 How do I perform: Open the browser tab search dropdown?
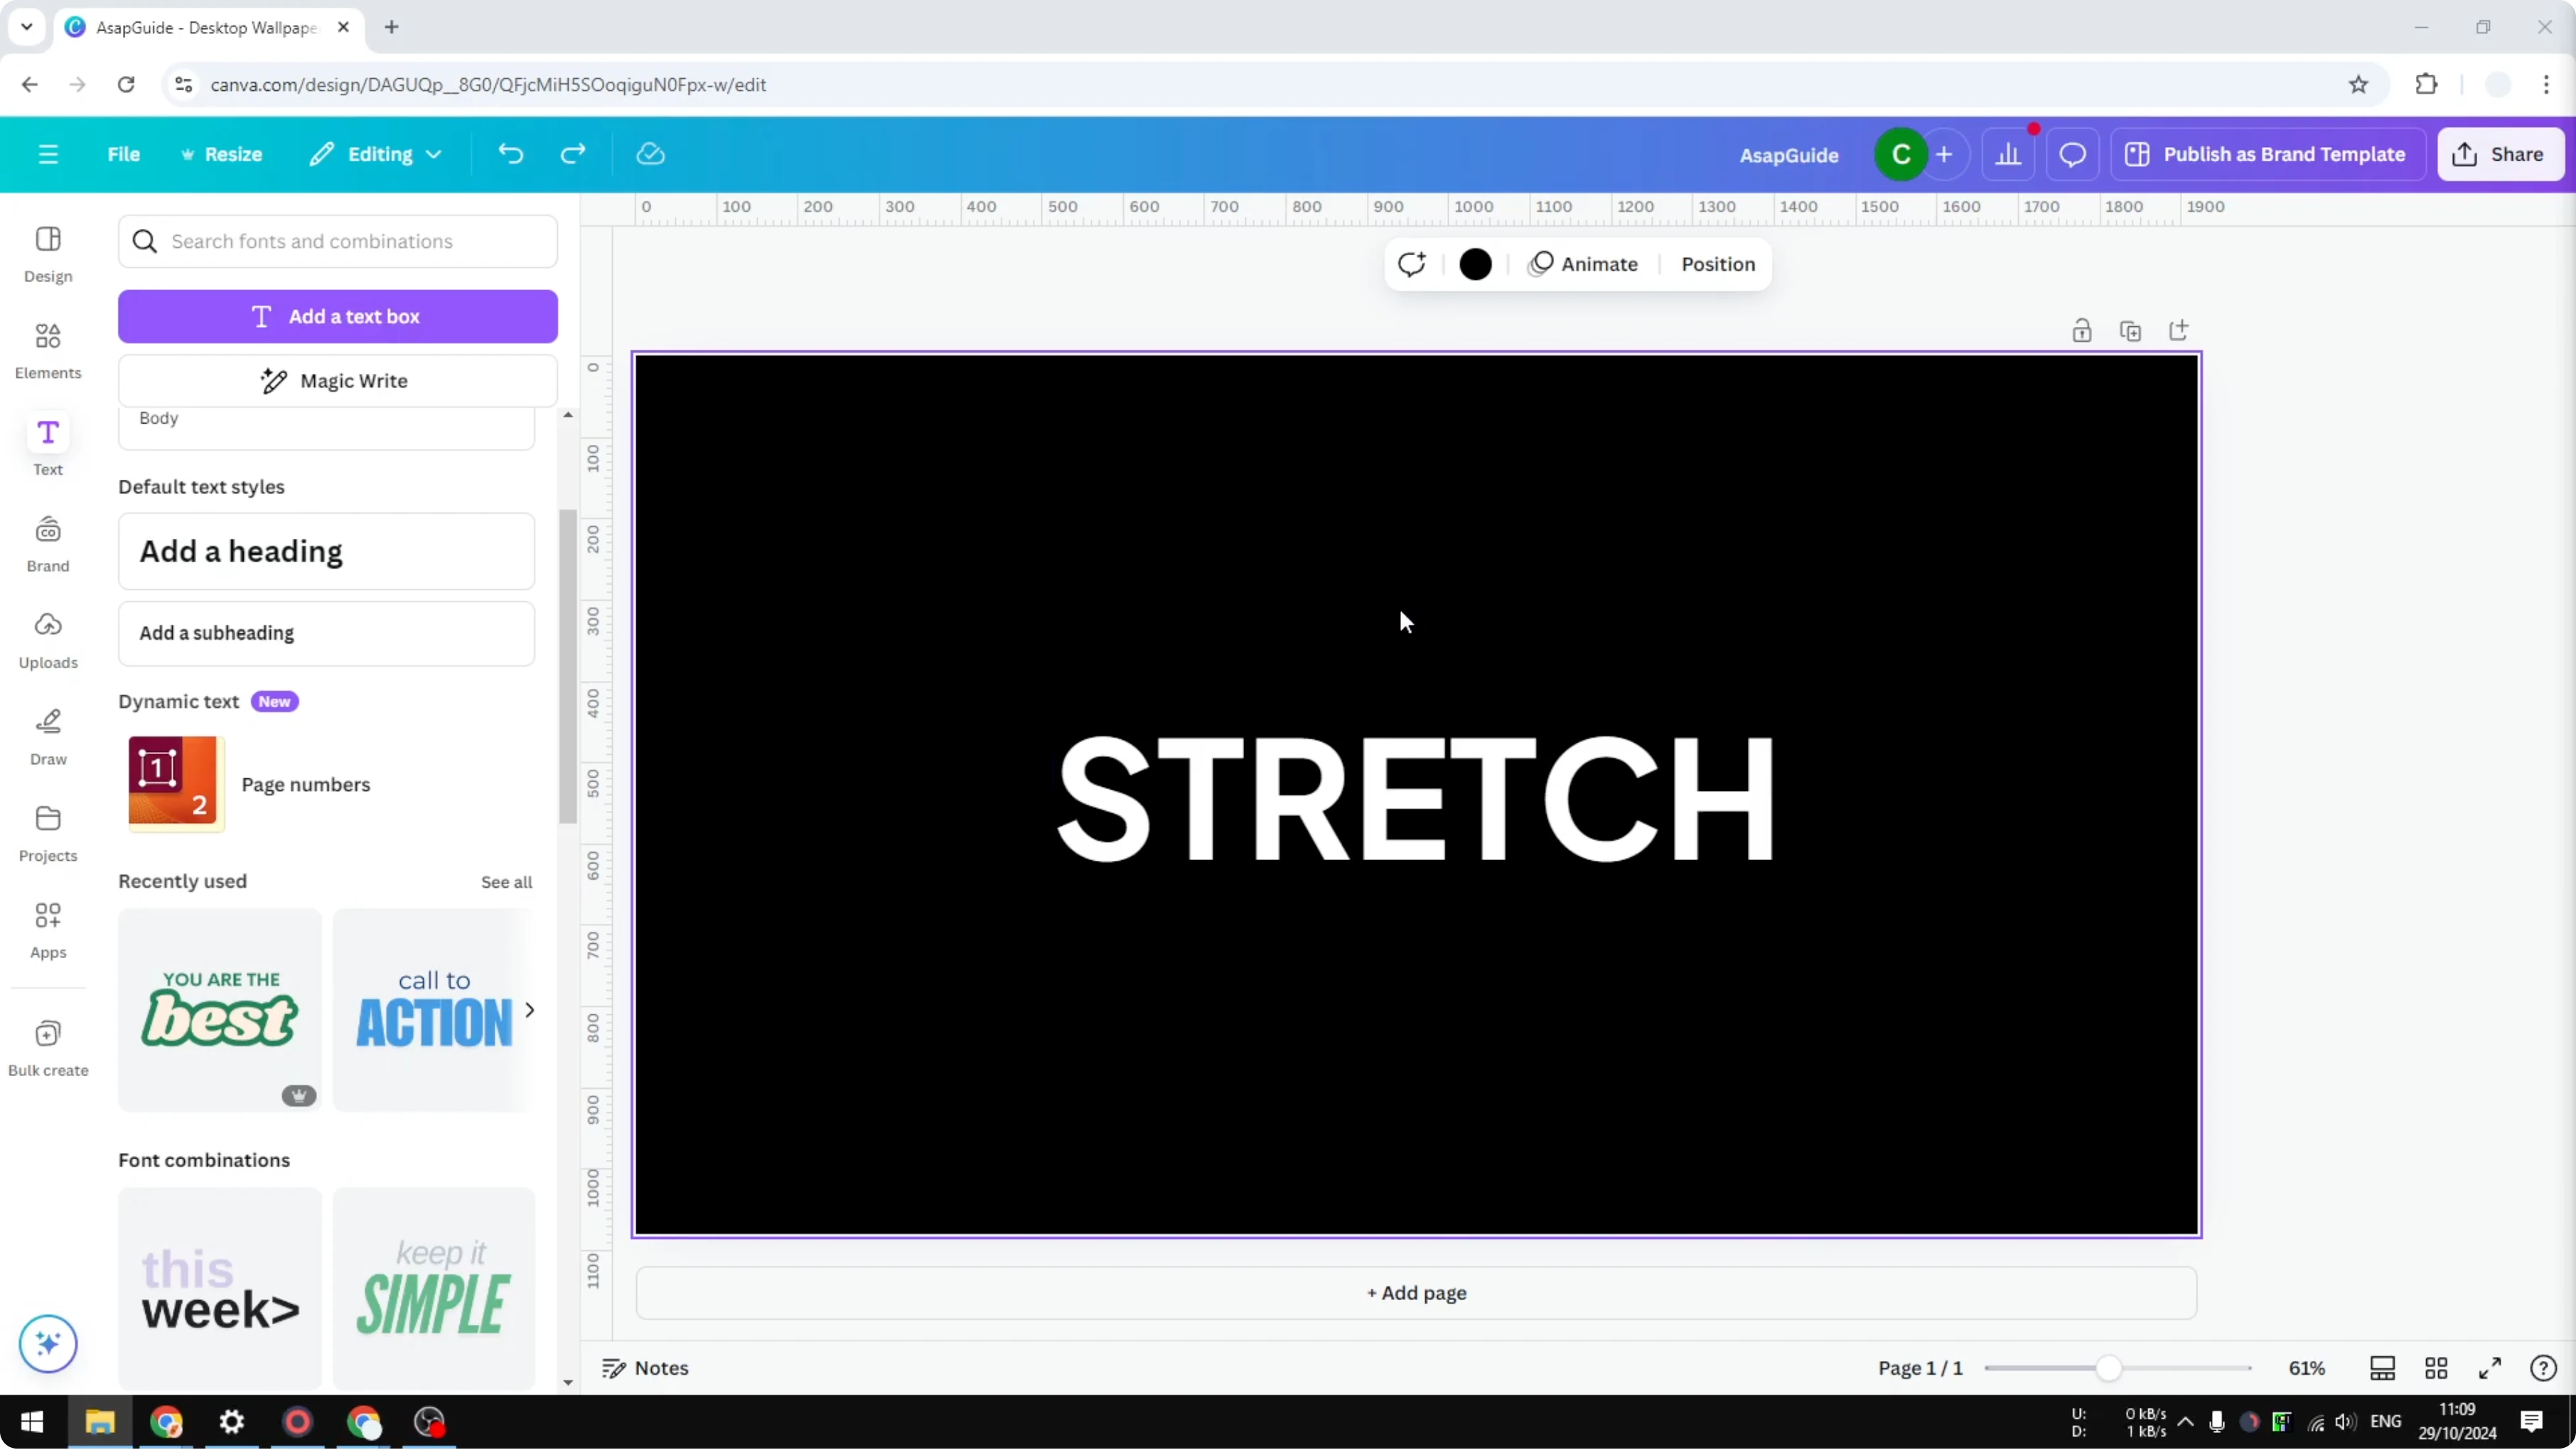(x=26, y=27)
